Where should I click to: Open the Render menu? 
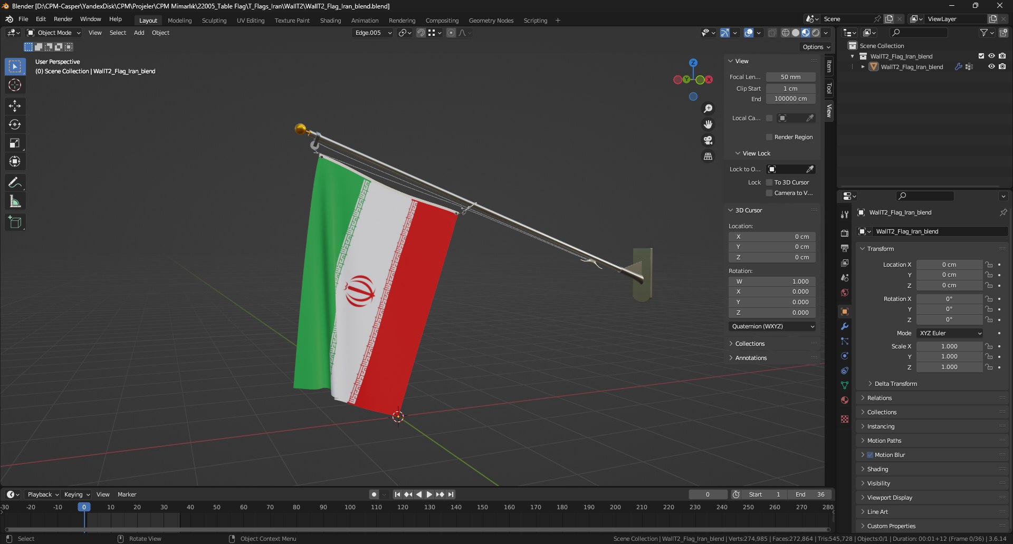[x=63, y=19]
